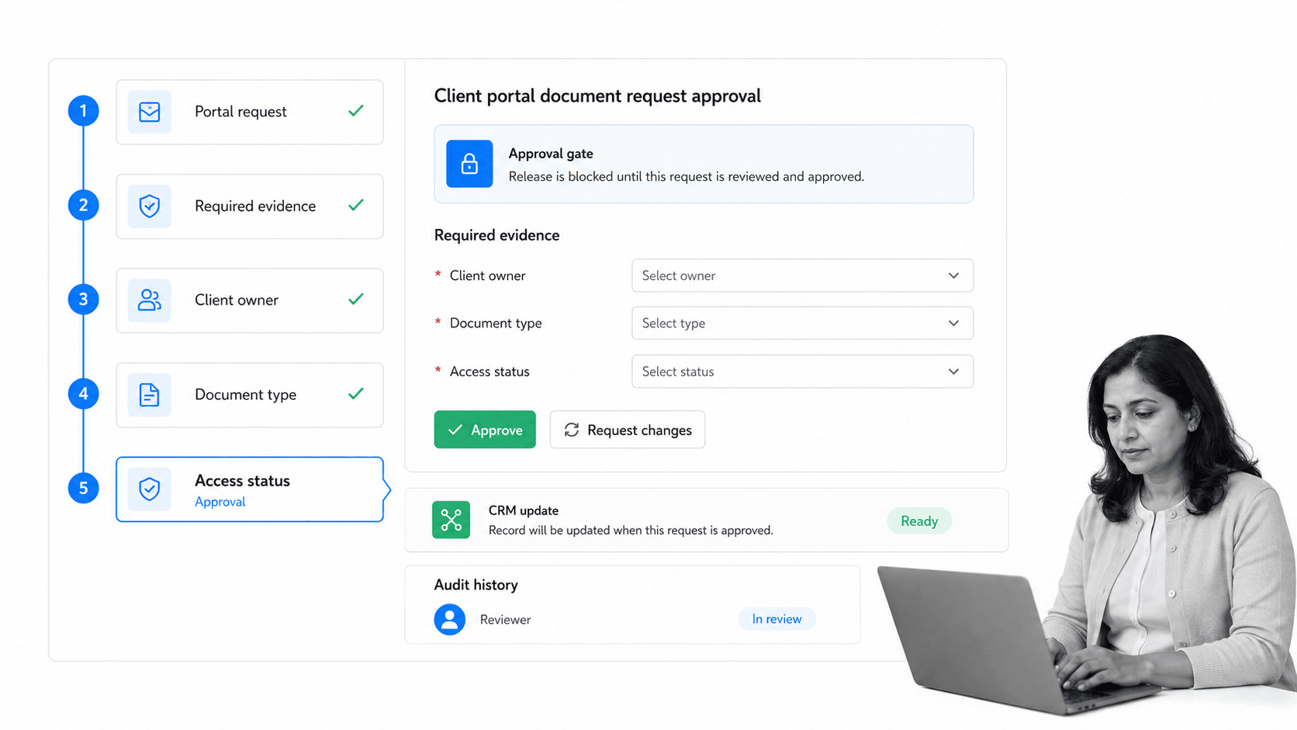Click the Document type field label
1297x730 pixels.
(x=496, y=323)
